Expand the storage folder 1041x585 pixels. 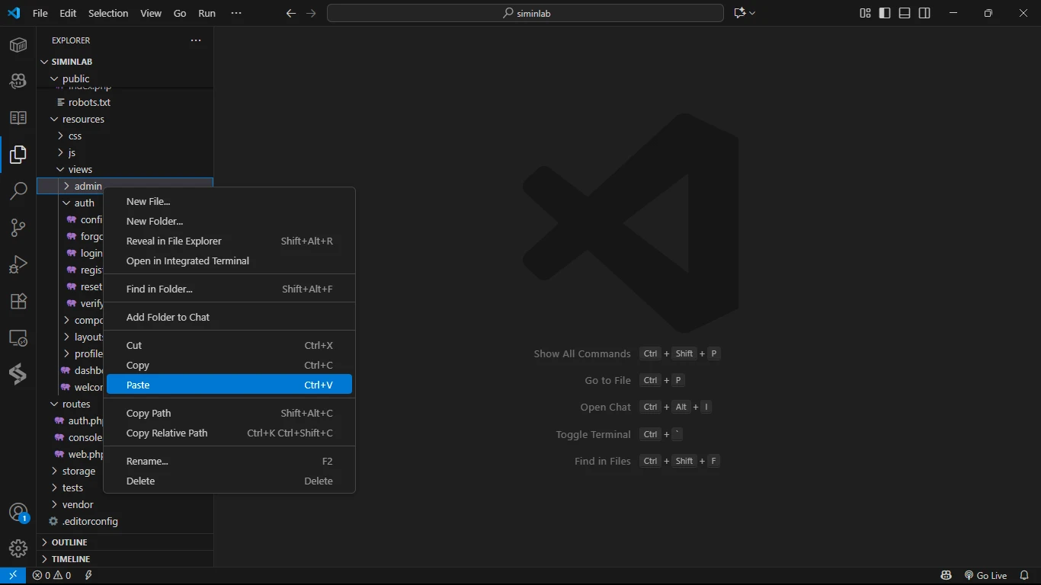tap(78, 471)
